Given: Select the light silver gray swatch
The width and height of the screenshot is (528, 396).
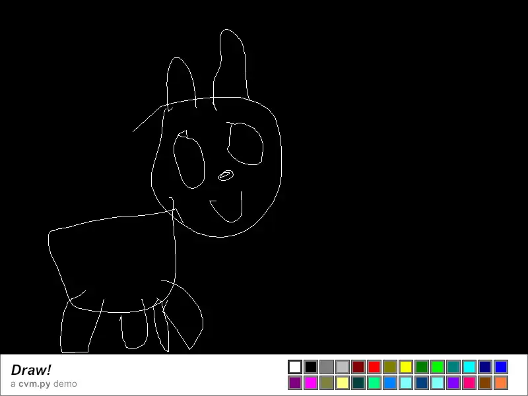Looking at the screenshot, I should click(x=343, y=367).
